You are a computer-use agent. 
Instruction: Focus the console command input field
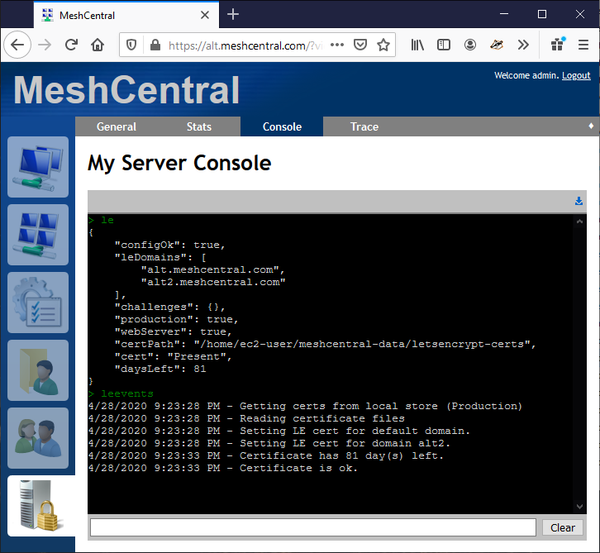(313, 527)
